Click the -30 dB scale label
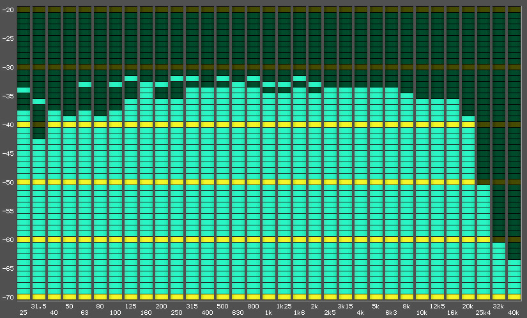Viewport: 527px width, 318px height. pyautogui.click(x=8, y=68)
